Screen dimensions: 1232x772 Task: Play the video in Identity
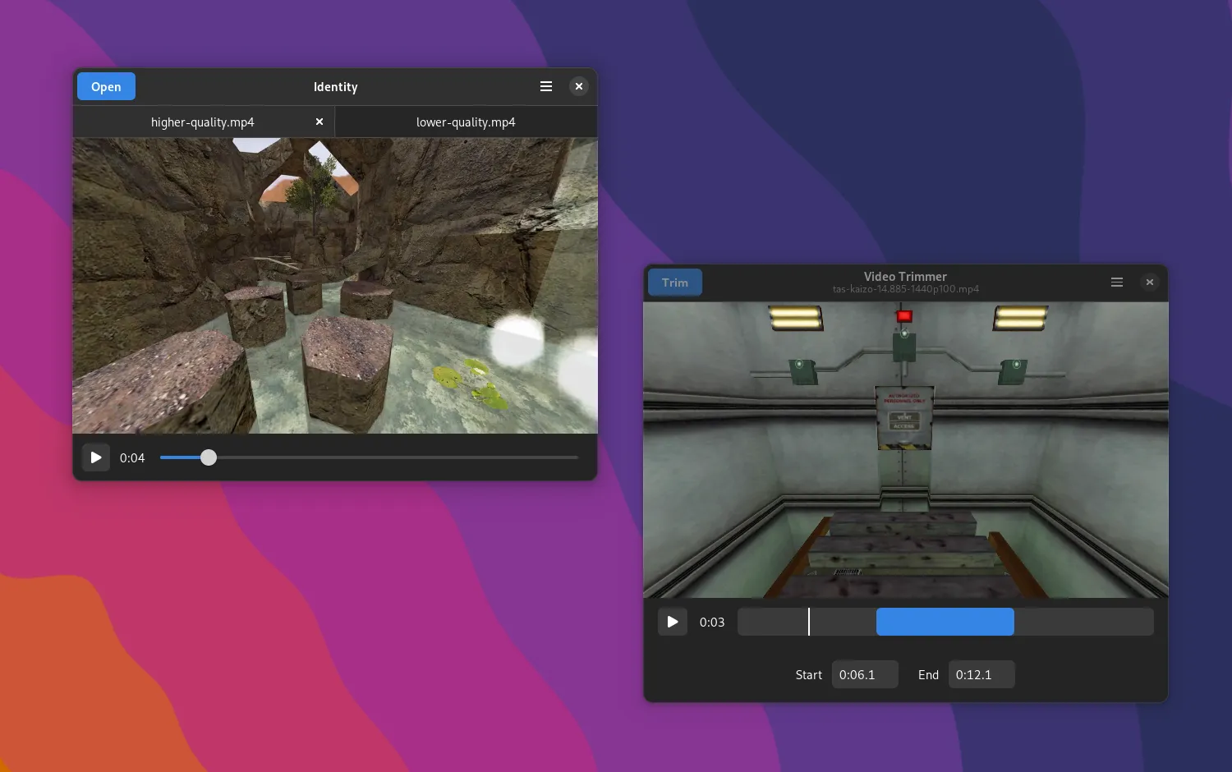96,457
